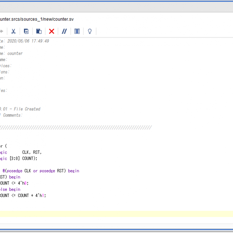Viewport: 233px width, 233px height.
Task: Click the "COUNT + 4'h1" expression
Action: [x=32, y=196]
